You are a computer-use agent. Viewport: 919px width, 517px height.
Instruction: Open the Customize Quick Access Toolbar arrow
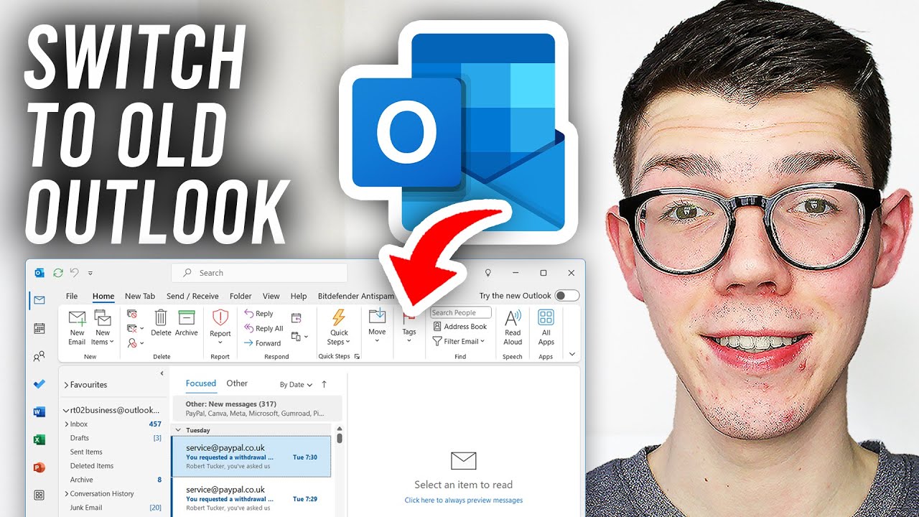pos(90,273)
